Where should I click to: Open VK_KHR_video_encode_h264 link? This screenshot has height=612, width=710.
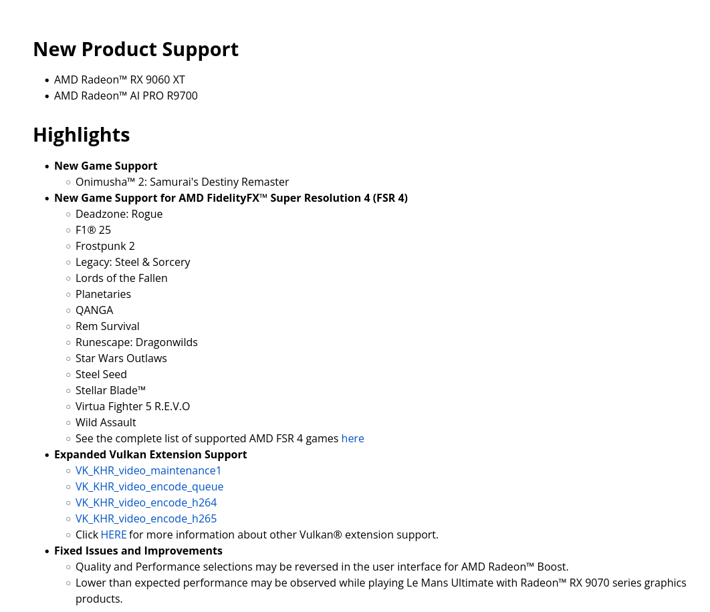click(146, 502)
